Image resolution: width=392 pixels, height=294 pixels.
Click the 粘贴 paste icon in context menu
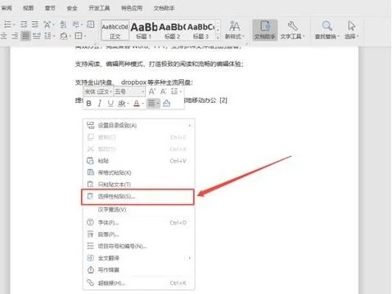click(90, 161)
